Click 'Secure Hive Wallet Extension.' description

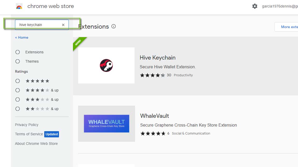click(168, 67)
